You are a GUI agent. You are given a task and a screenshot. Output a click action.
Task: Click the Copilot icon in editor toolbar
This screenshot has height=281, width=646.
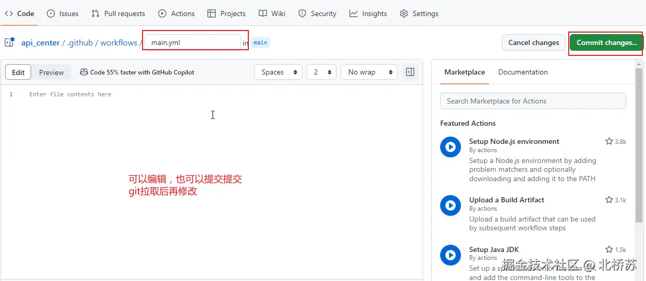click(x=83, y=72)
